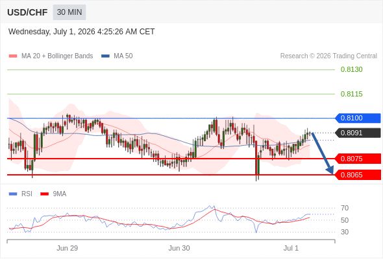
Task: Click the blue 0.8100 pivot price tag
Action: (x=358, y=118)
